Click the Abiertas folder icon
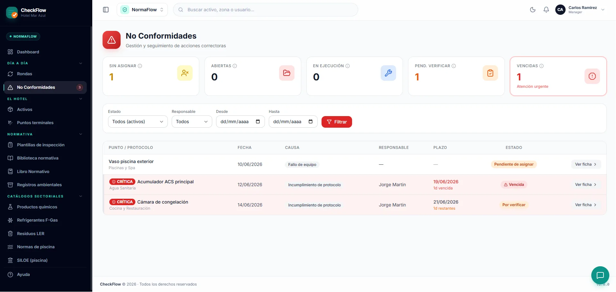This screenshot has height=292, width=616. coord(286,73)
